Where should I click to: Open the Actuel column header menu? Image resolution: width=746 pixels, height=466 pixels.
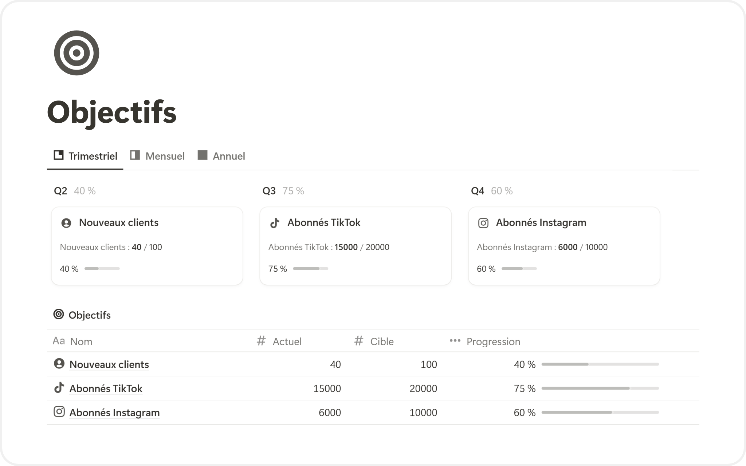(x=287, y=341)
